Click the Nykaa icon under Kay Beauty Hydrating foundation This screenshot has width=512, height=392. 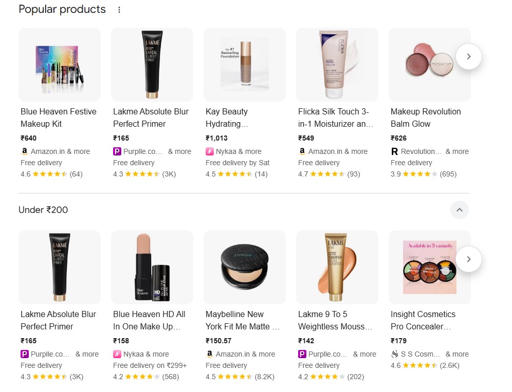209,151
